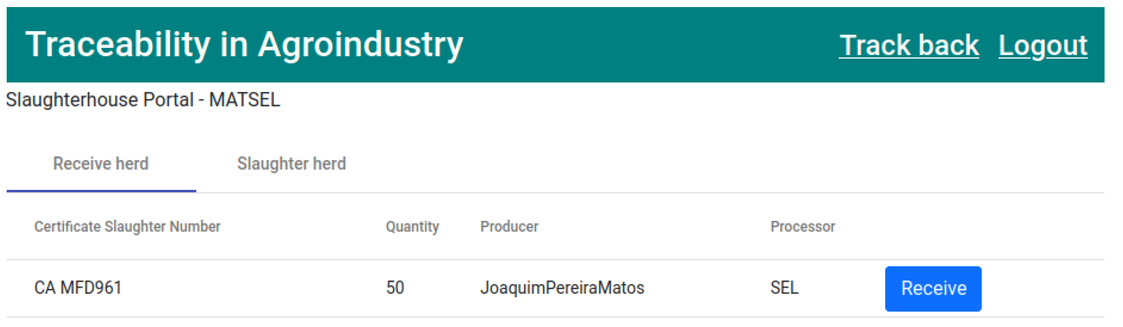
Task: Select producer JoaquimPereiraMatos cell
Action: 562,288
